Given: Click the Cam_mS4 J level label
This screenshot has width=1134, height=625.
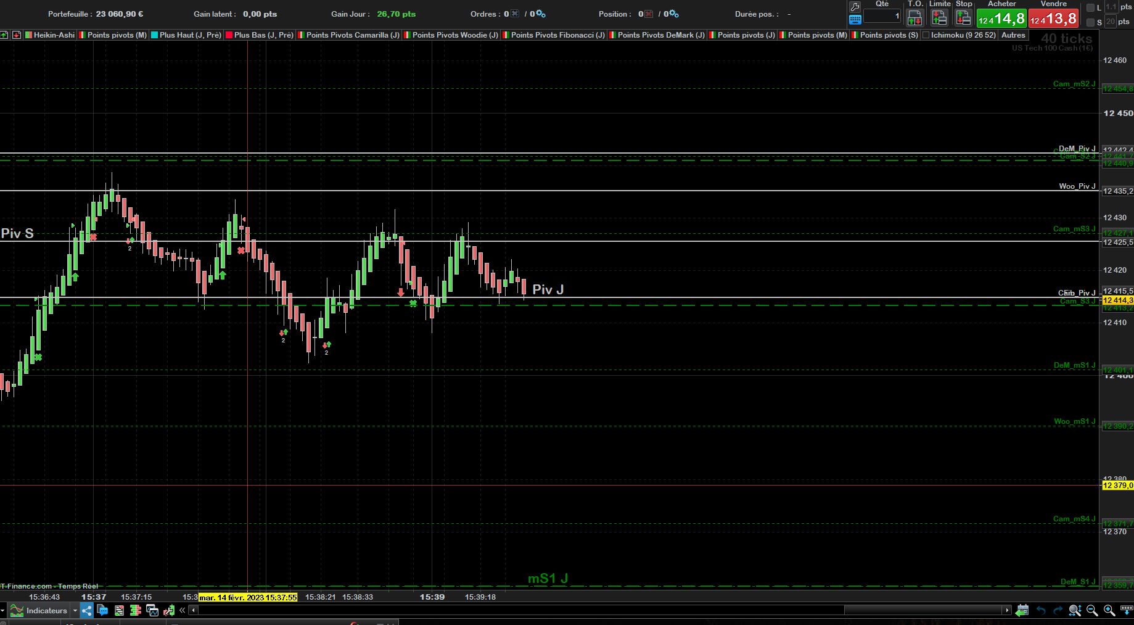Looking at the screenshot, I should pos(1074,519).
